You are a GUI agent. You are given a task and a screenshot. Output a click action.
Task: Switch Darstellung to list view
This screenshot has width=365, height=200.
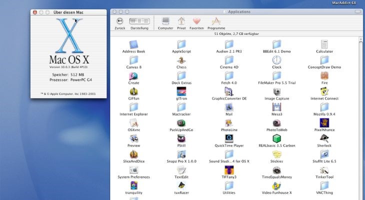click(139, 21)
